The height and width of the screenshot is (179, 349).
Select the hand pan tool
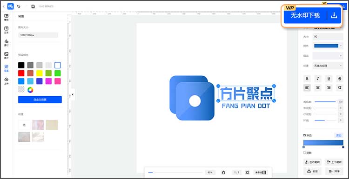(224, 172)
